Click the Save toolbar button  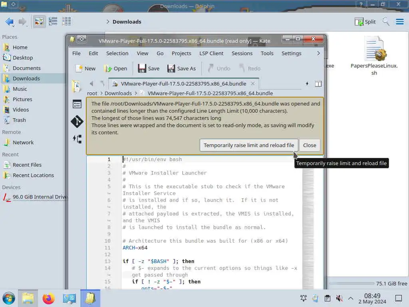(x=149, y=68)
